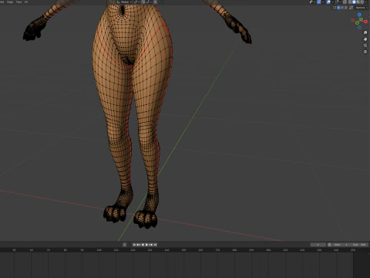Toggle camera view icon
The width and height of the screenshot is (370, 278).
click(365, 46)
